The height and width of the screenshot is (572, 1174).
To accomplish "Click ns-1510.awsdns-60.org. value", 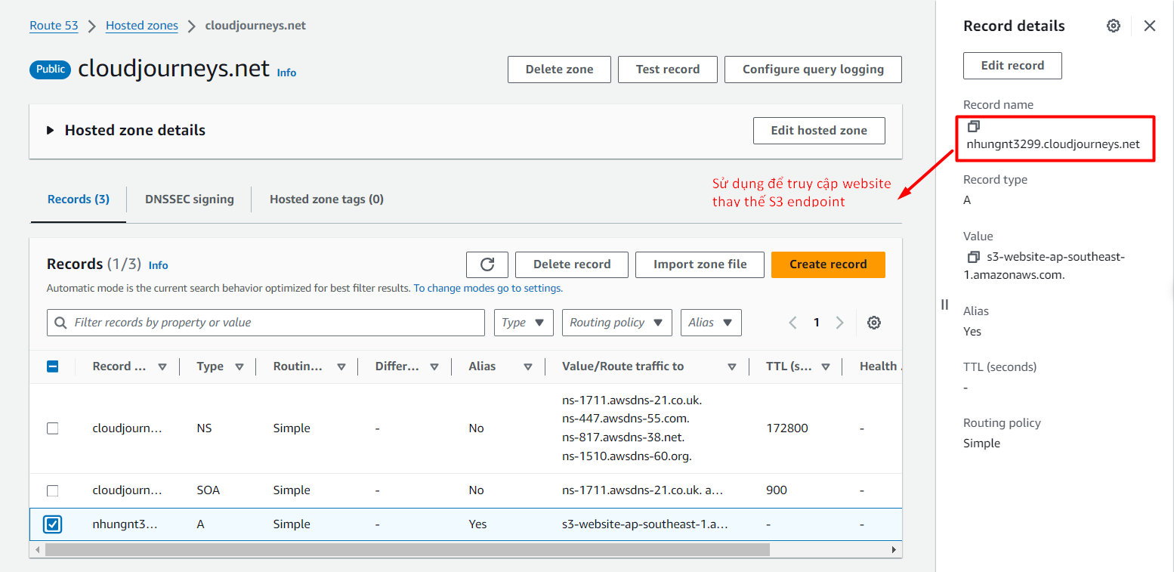I will [x=627, y=456].
